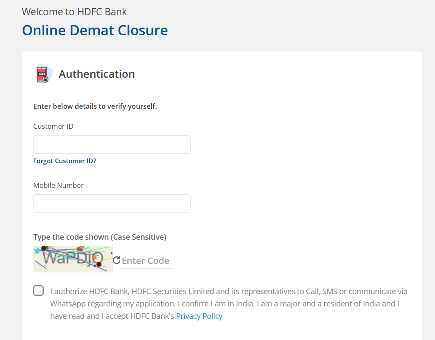Check the authorization consent checkbox
This screenshot has width=435, height=340.
coord(38,290)
